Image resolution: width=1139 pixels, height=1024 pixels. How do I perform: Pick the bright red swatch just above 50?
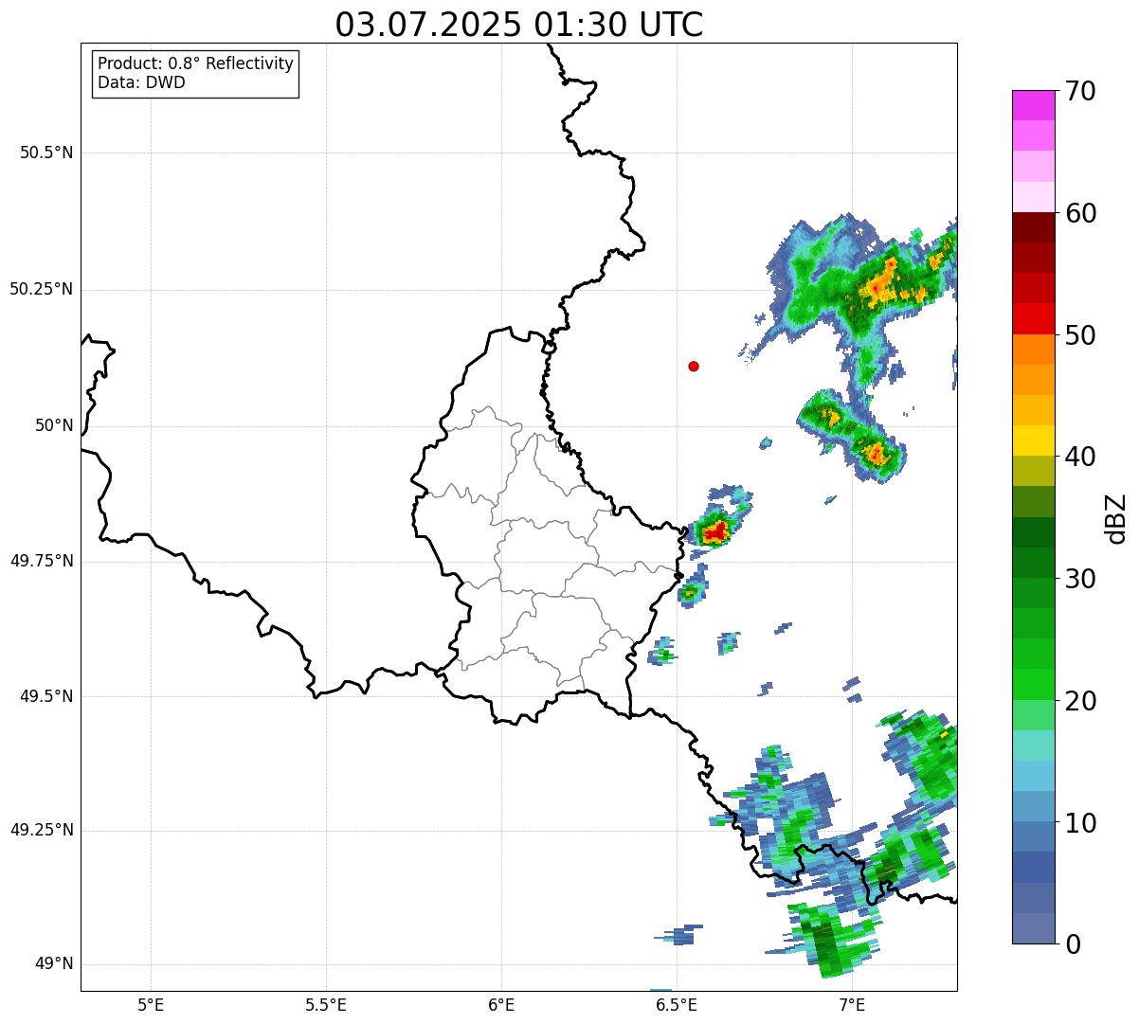1034,319
